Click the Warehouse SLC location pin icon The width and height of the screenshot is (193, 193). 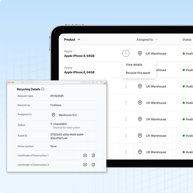click(x=53, y=115)
